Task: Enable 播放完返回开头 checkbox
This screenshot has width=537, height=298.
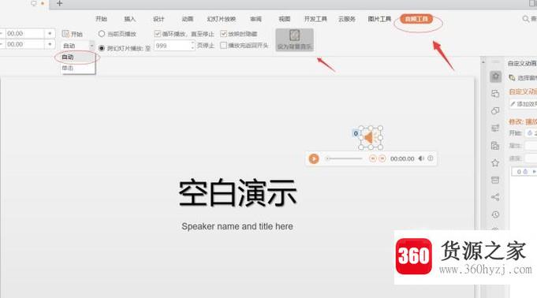Action: [x=224, y=45]
